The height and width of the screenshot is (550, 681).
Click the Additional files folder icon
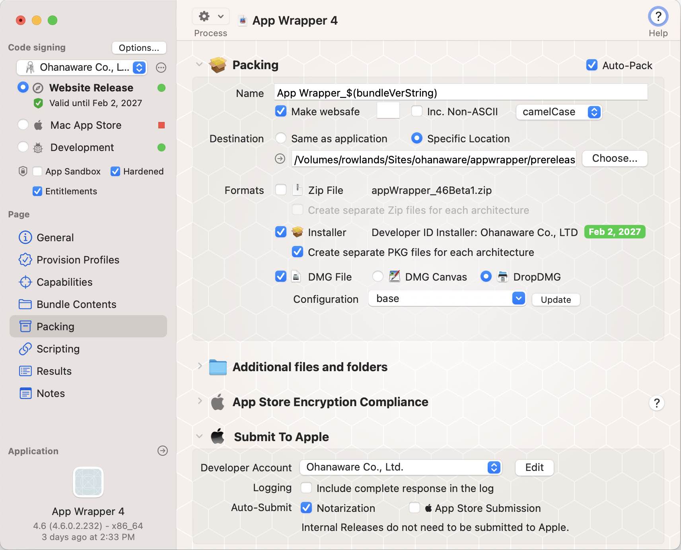tap(218, 367)
